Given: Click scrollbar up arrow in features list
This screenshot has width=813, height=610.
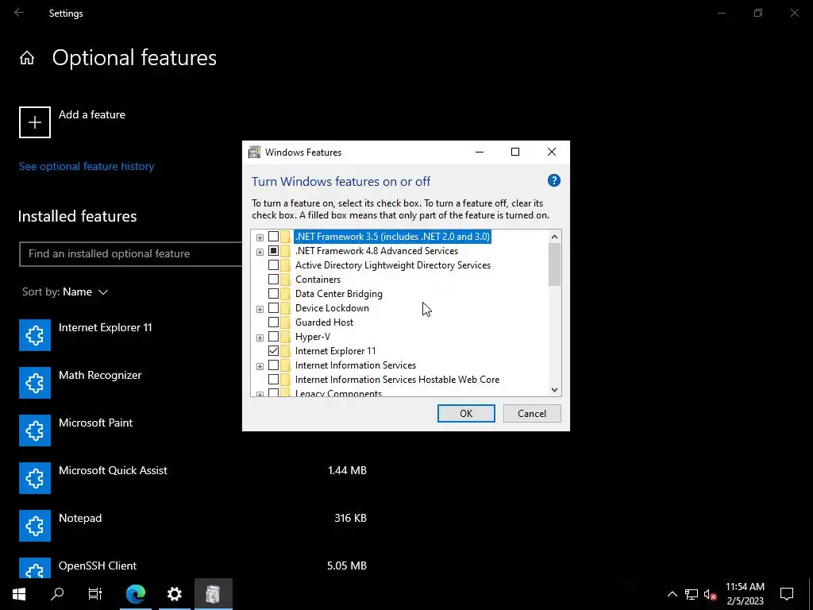Looking at the screenshot, I should (x=554, y=237).
